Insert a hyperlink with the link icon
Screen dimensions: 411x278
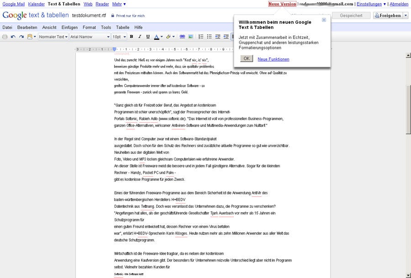tap(182, 37)
